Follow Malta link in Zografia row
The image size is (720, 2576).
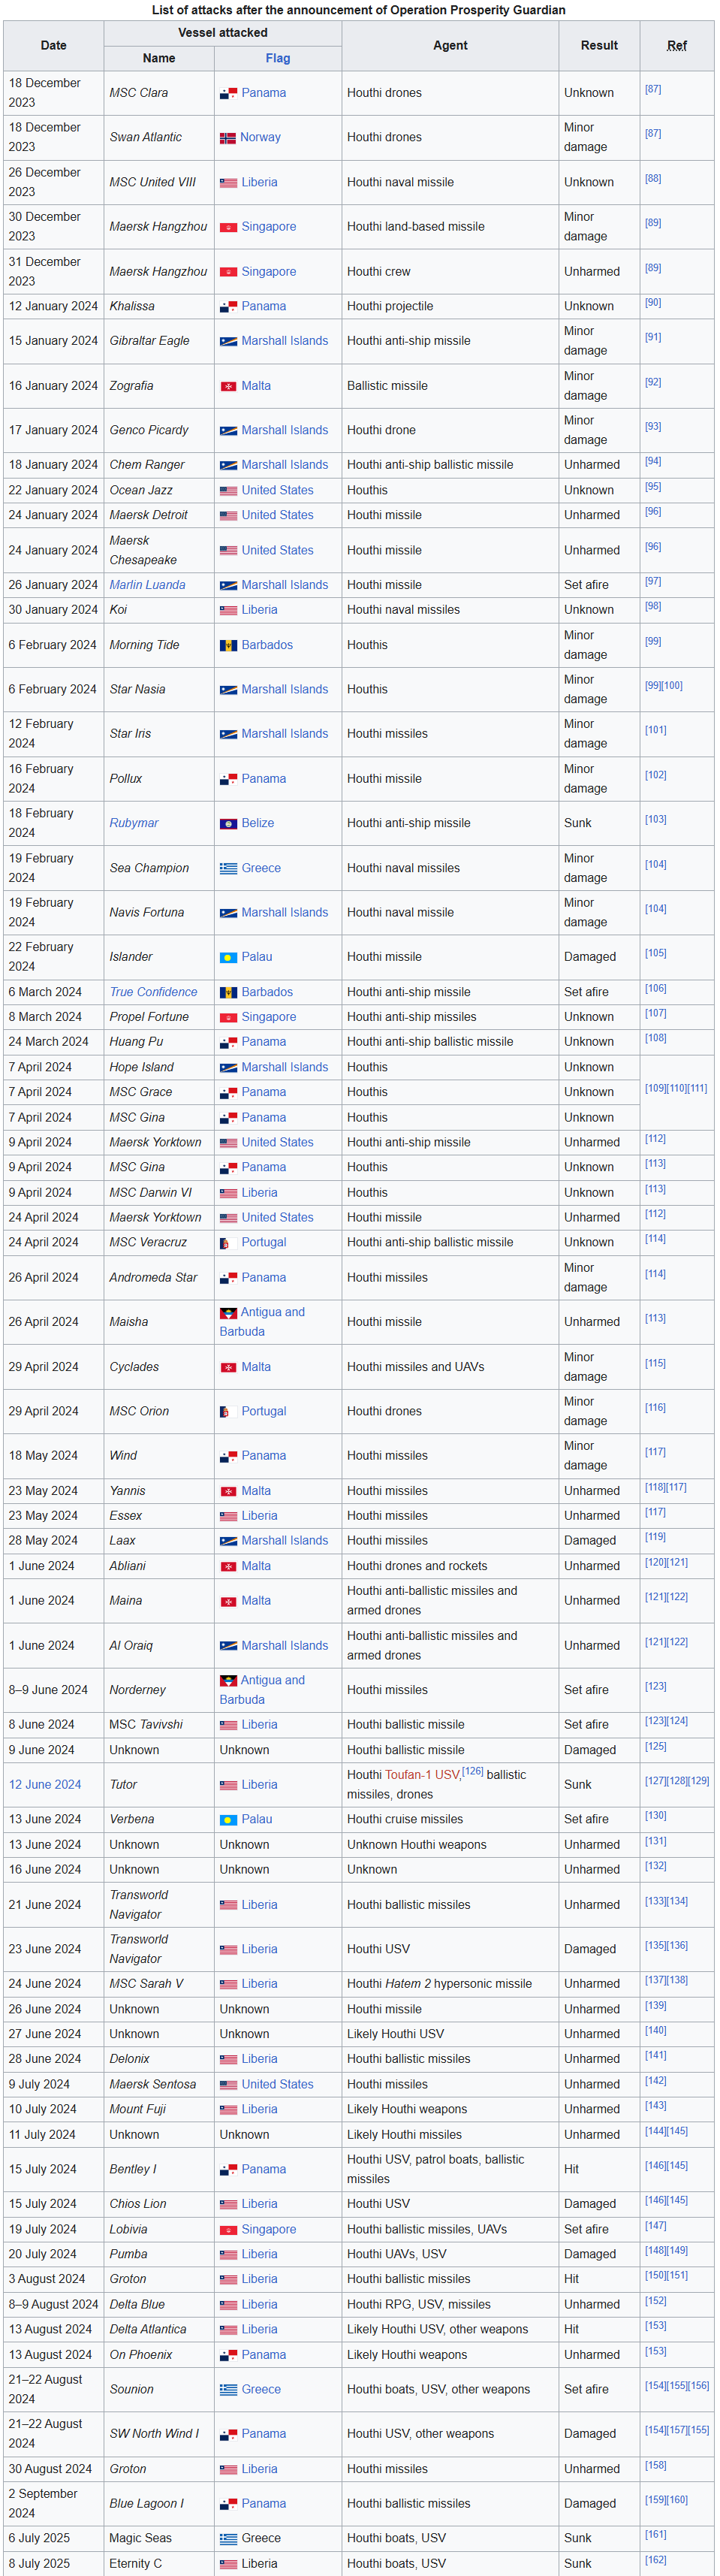[256, 386]
